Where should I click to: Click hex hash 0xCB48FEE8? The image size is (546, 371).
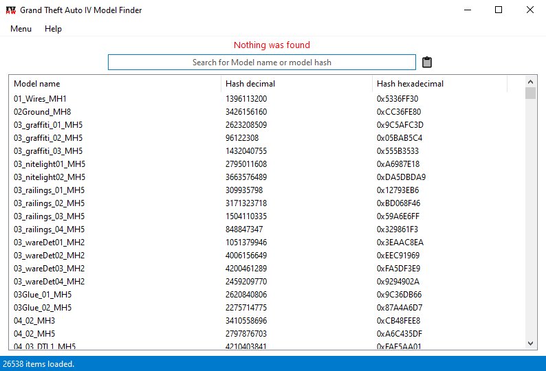click(398, 321)
